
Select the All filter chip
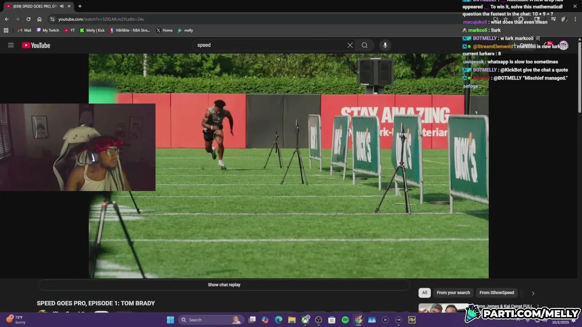pyautogui.click(x=424, y=293)
